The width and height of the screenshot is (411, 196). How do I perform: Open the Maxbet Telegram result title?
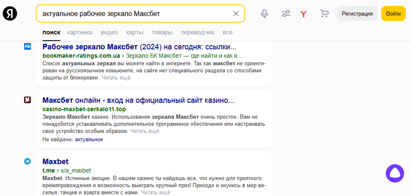(55, 162)
